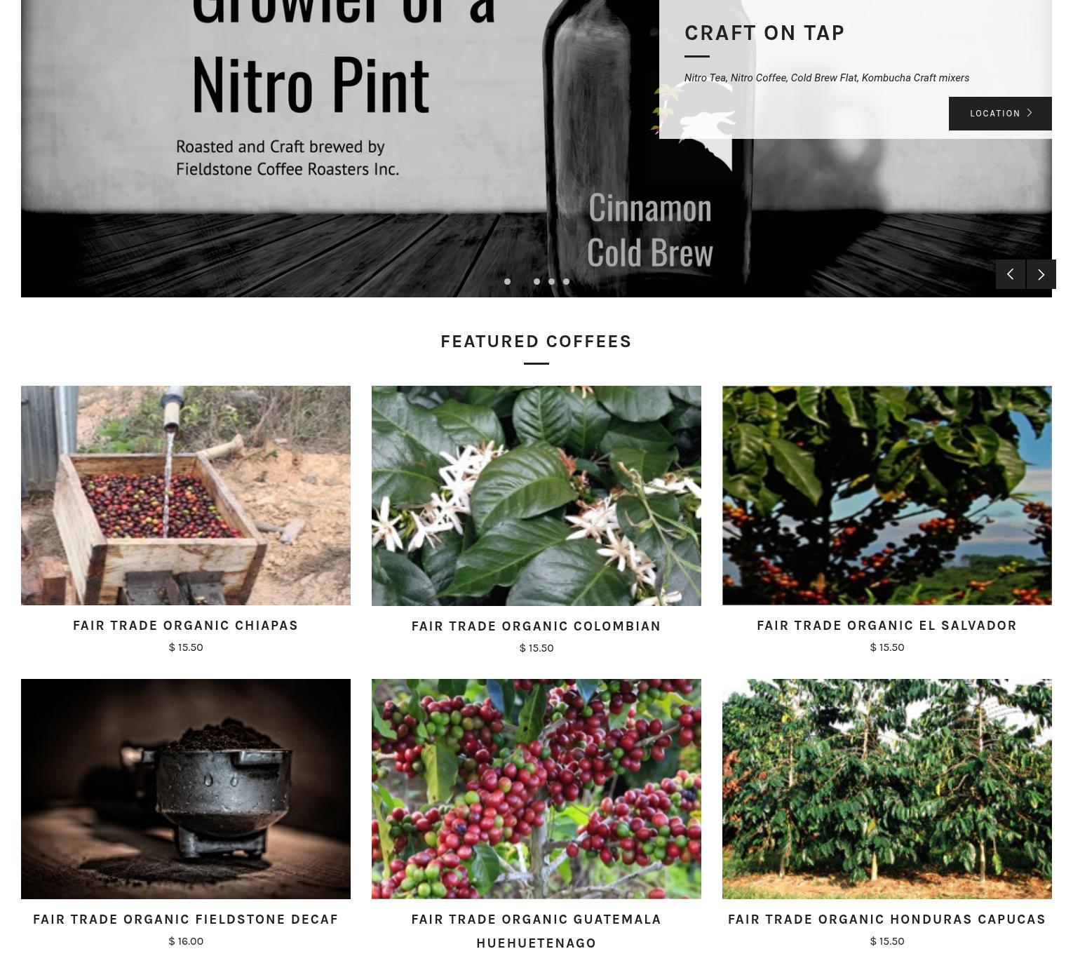Select the third visible slideshow dot
1073x956 pixels.
pos(551,282)
